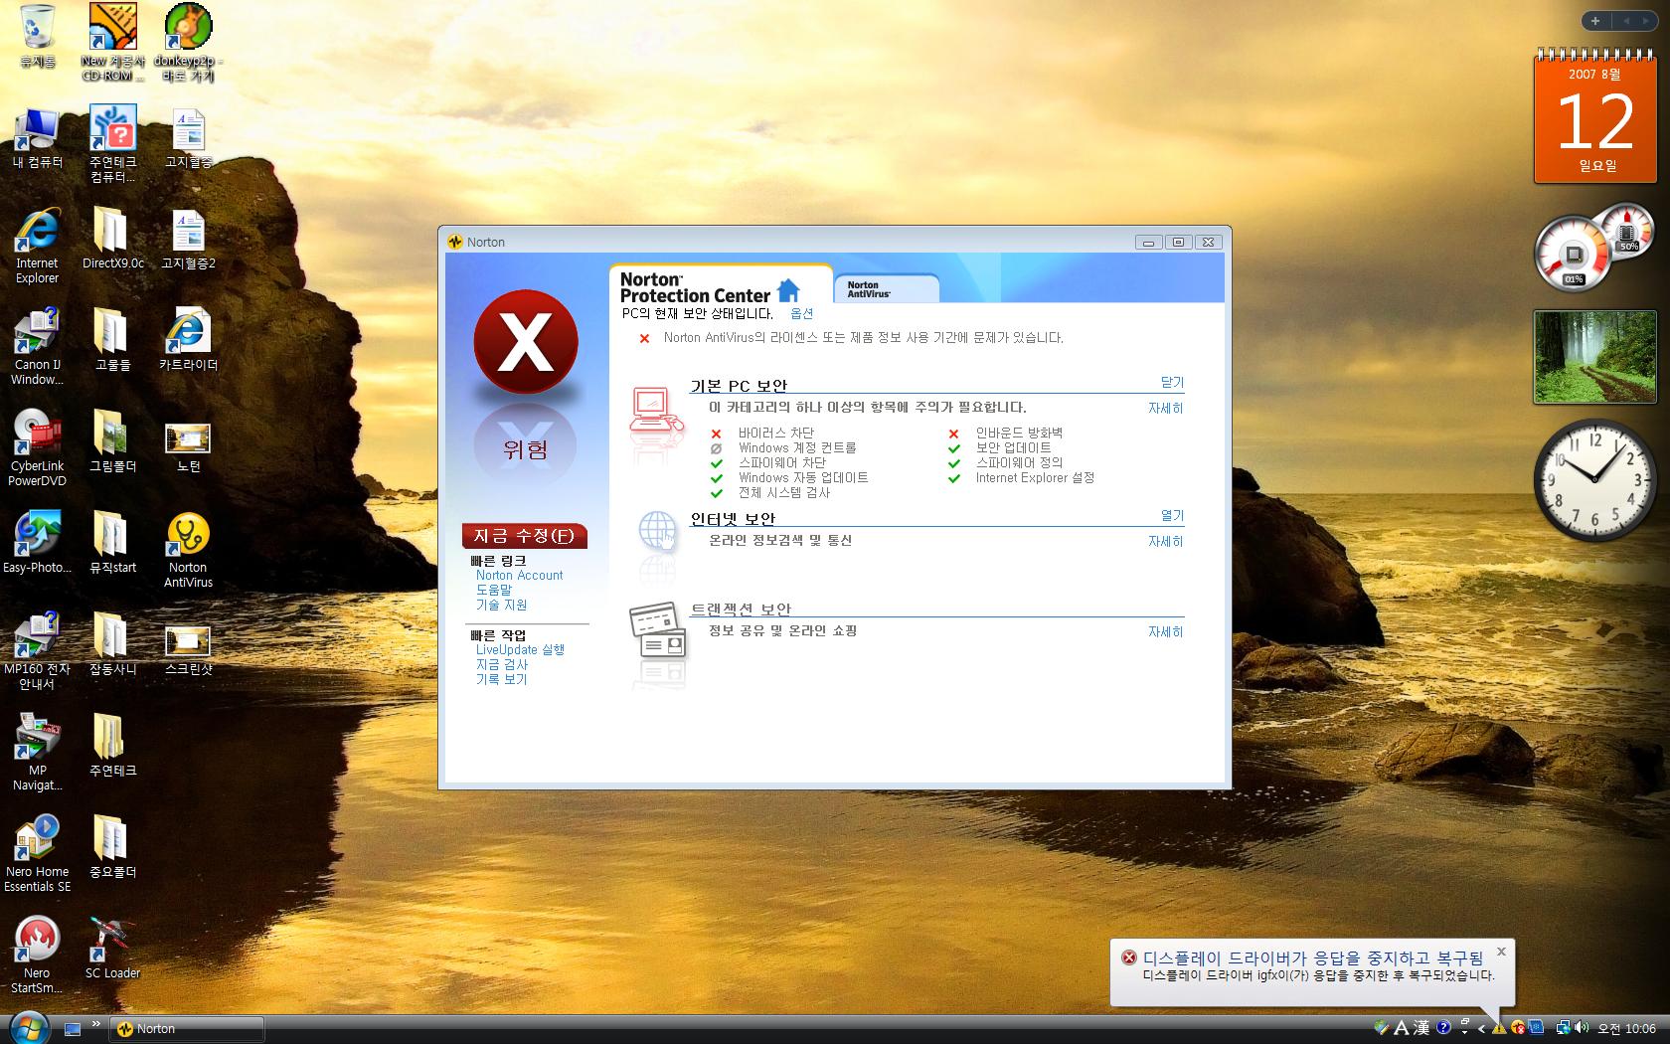This screenshot has width=1670, height=1044.
Task: Expand quick launch overflow chevron
Action: 96,1023
